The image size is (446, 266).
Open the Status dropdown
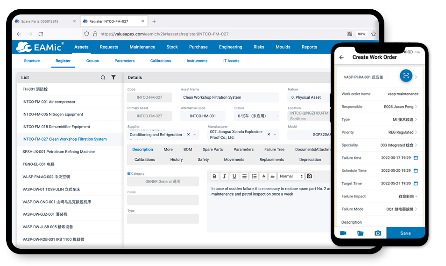256,116
